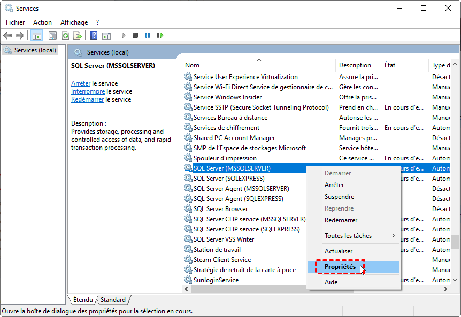Open the Fichier menu
This screenshot has width=461, height=317.
(x=16, y=22)
